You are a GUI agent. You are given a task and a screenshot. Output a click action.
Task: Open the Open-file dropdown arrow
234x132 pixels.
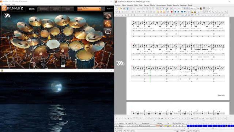(121, 8)
